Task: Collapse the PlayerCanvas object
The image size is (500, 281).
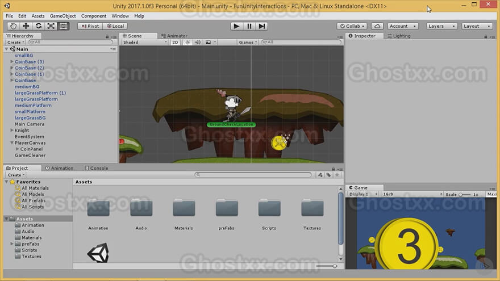Action: coord(12,142)
